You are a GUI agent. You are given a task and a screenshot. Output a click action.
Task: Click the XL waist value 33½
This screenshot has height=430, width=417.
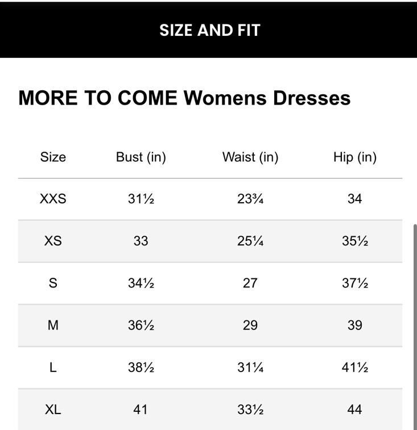[x=250, y=409]
